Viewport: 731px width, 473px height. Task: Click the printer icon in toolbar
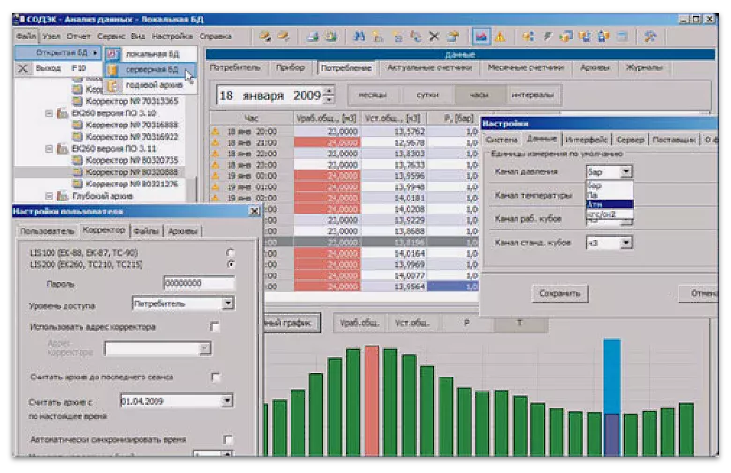pyautogui.click(x=313, y=37)
